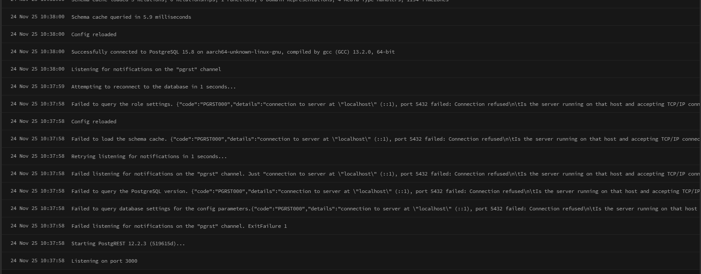Click the 10:37:59 timestamp of the reconnect entry

[37, 87]
